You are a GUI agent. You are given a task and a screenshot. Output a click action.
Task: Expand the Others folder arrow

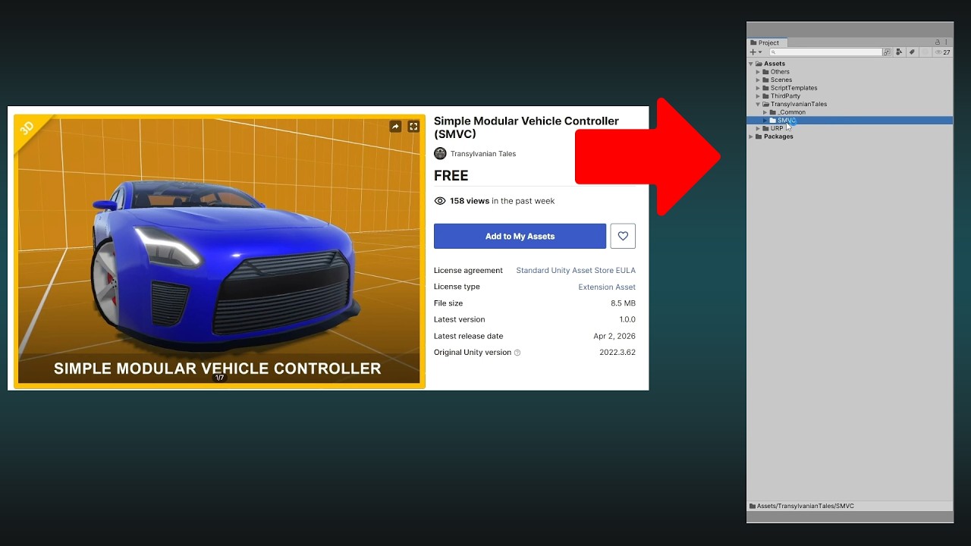click(758, 72)
